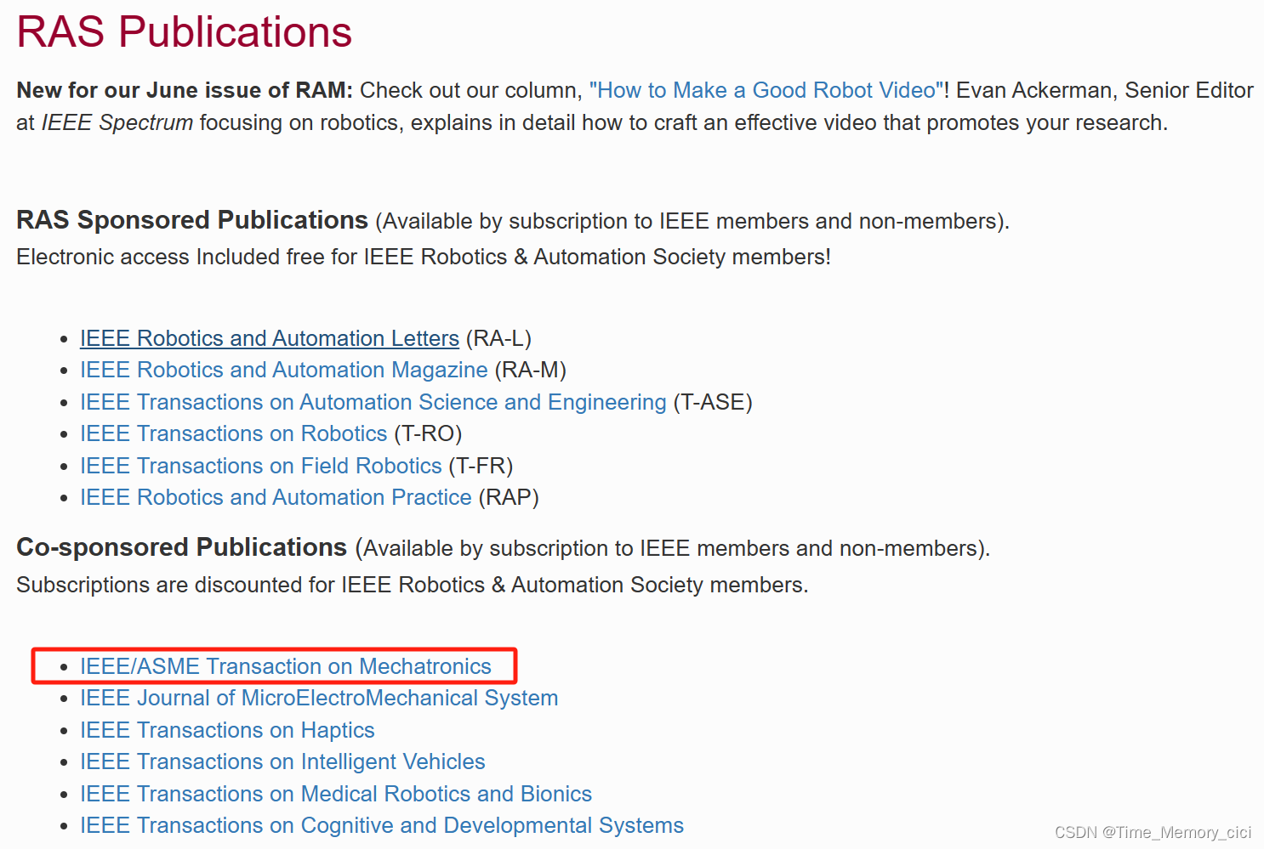Click the "(T-FR)" abbreviation text
The image size is (1264, 849).
481,466
